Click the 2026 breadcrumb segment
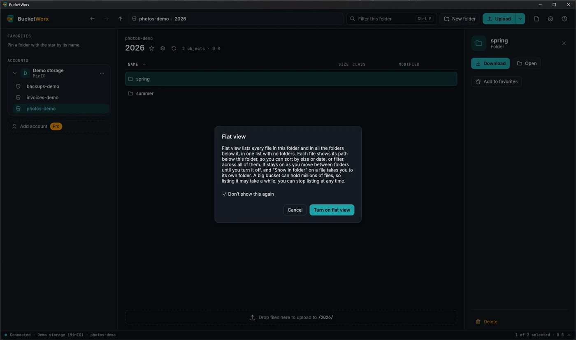The image size is (576, 340). point(180,19)
